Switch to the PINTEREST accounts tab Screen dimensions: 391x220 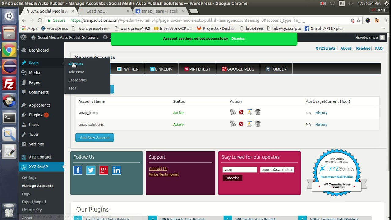tap(197, 69)
